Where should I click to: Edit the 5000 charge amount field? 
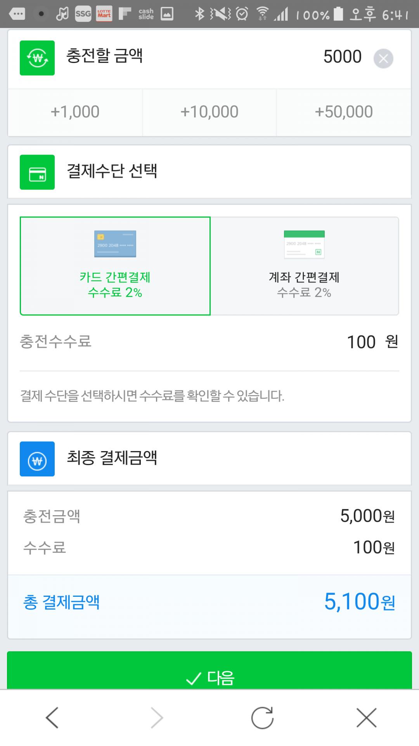pyautogui.click(x=342, y=57)
